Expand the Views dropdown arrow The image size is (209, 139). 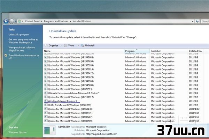click(78, 46)
